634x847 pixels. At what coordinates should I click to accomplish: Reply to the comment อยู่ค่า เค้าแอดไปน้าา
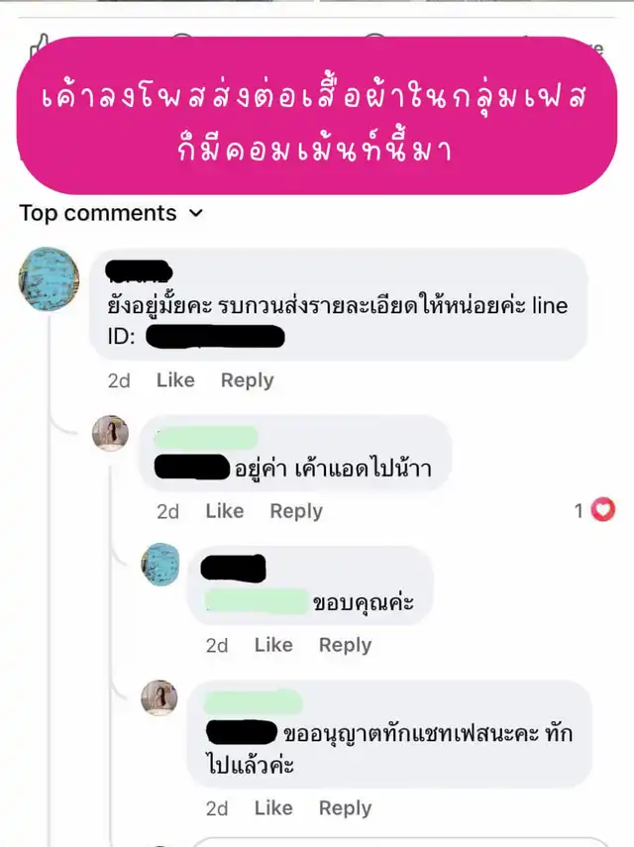(296, 511)
